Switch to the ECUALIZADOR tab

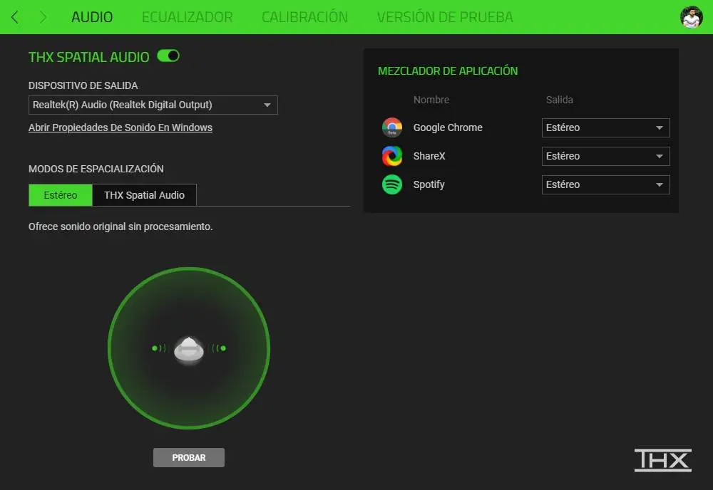click(x=187, y=17)
